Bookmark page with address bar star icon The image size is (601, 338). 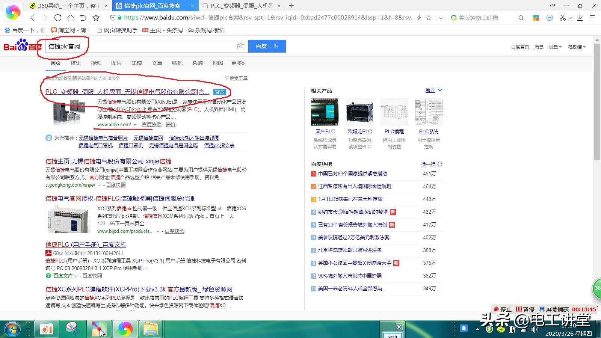(x=429, y=18)
